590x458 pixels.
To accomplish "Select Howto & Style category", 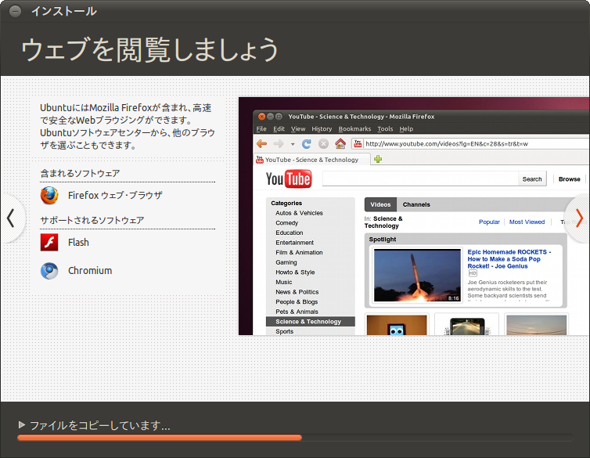I will tap(295, 272).
